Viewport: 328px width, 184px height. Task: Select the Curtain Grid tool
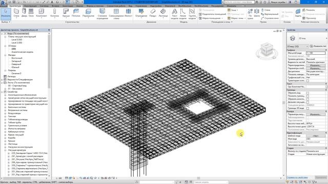tap(116, 14)
